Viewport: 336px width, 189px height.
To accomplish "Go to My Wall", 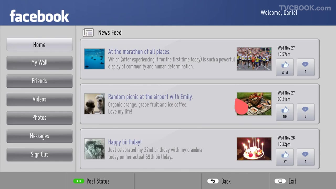I will (39, 63).
